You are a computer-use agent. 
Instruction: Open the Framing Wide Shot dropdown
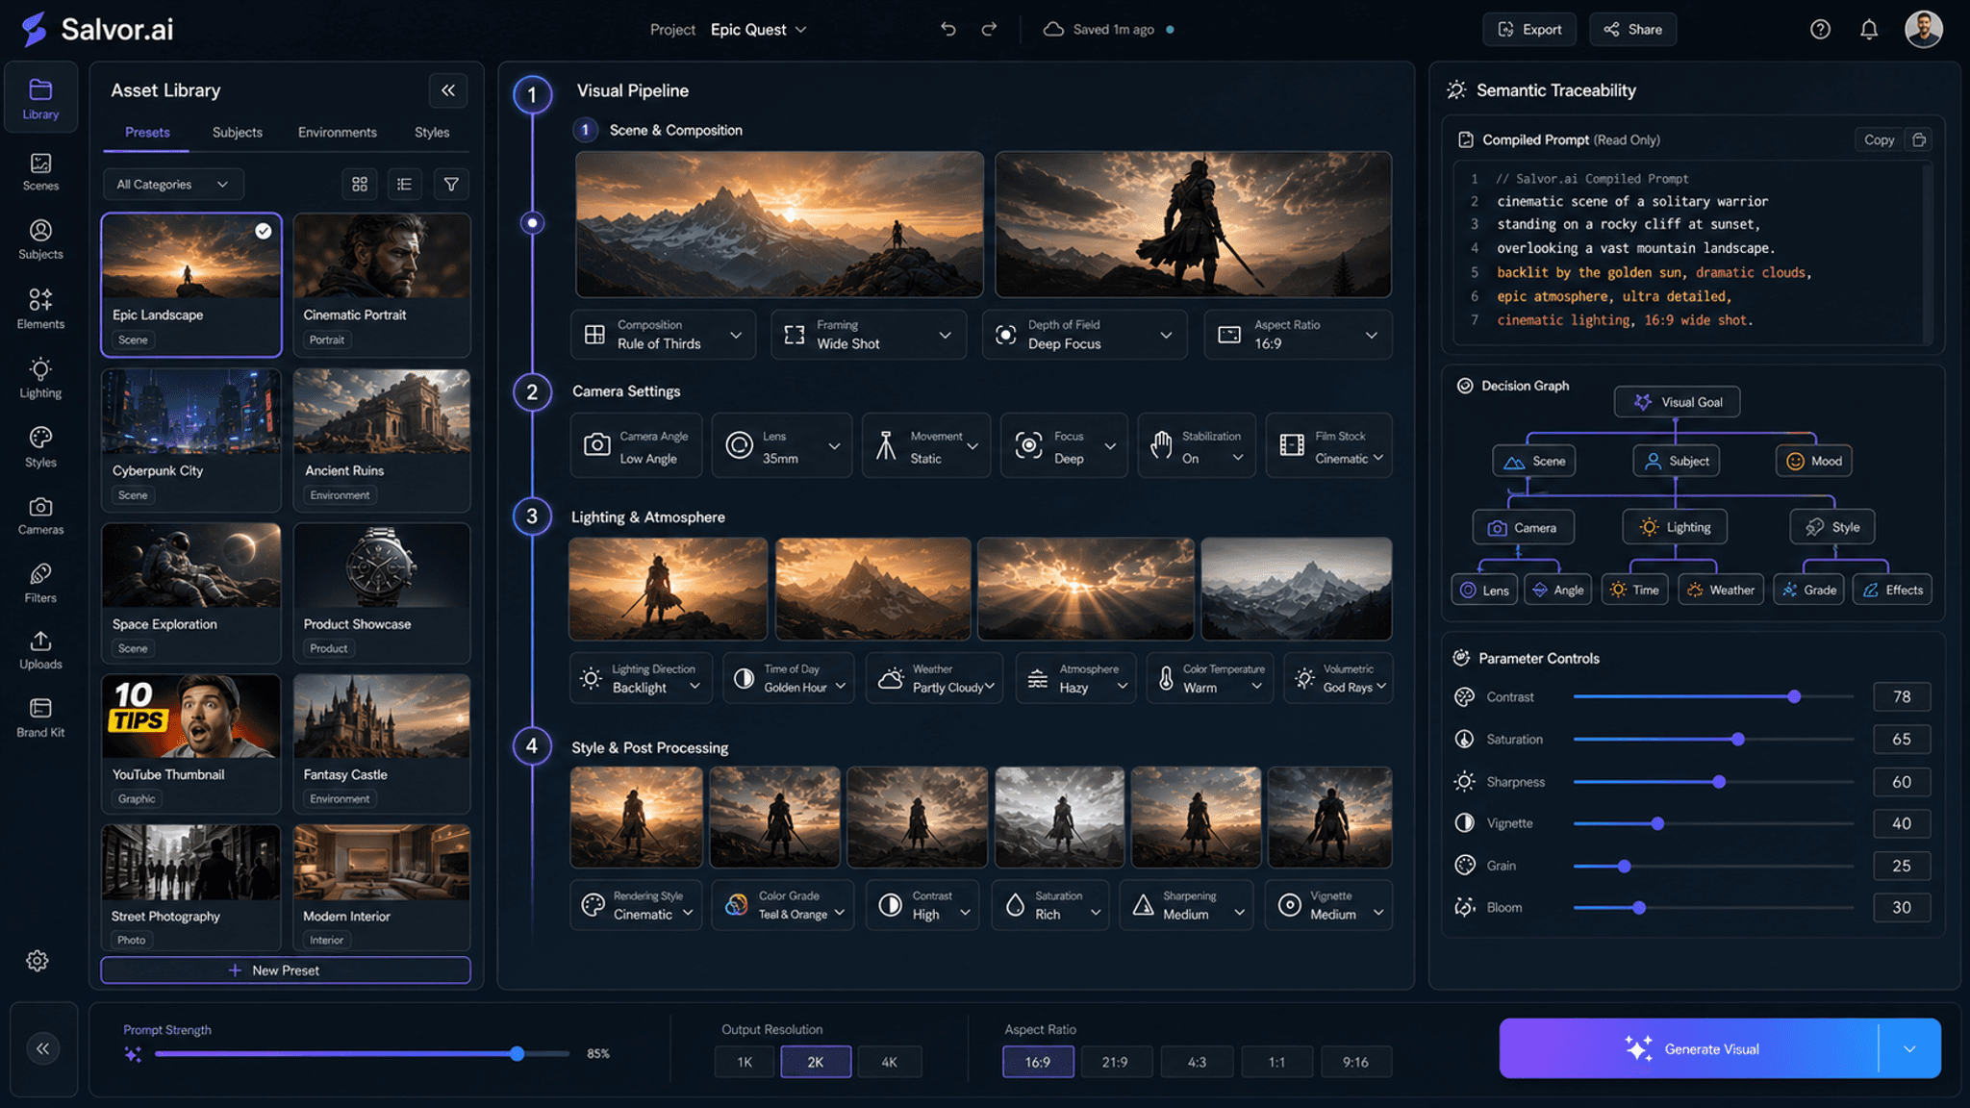click(x=869, y=335)
